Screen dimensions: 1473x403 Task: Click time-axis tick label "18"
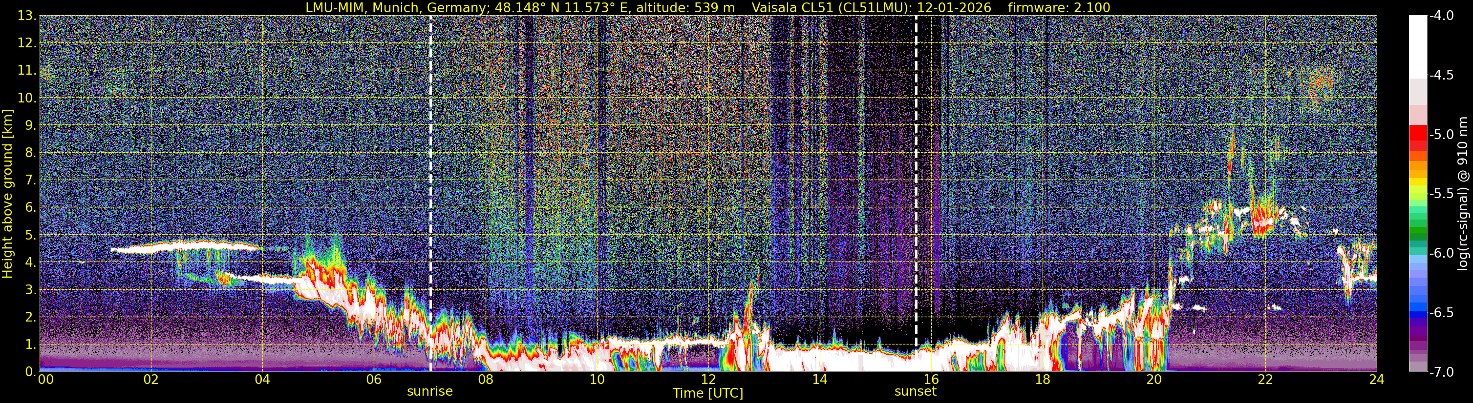click(x=1043, y=380)
